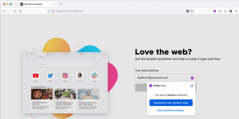This screenshot has height=119, width=239.
Task: Open Relay dashboard via external link icon
Action: pos(192,85)
